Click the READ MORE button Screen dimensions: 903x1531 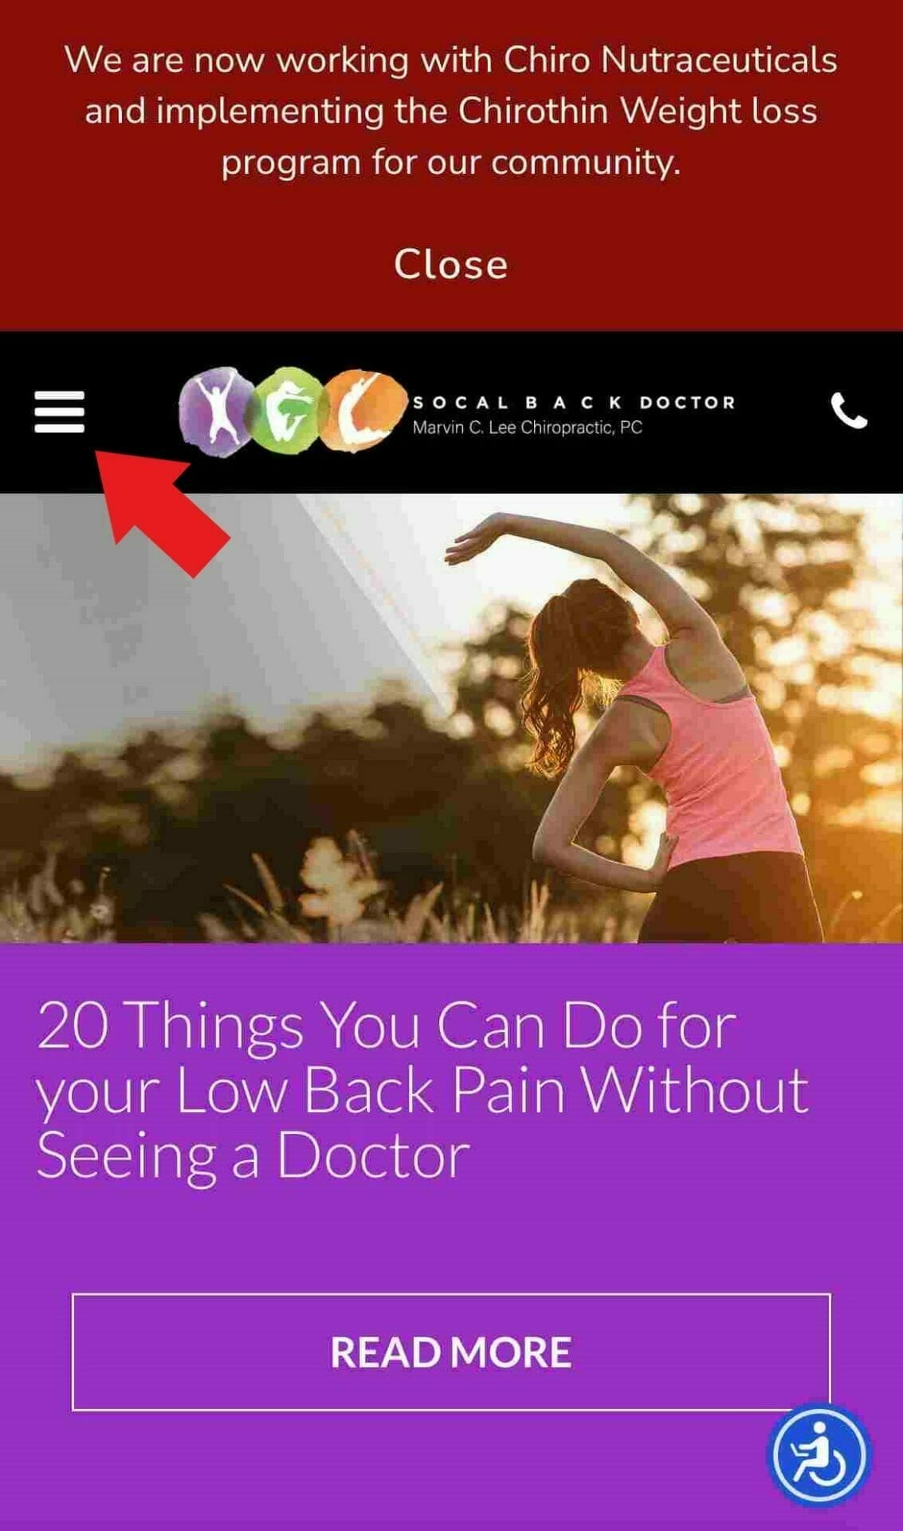451,1352
